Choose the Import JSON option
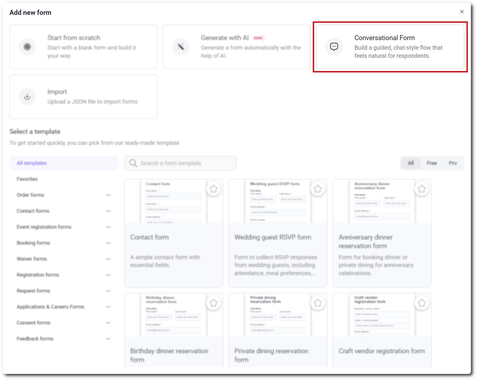The height and width of the screenshot is (380, 477). (x=83, y=97)
